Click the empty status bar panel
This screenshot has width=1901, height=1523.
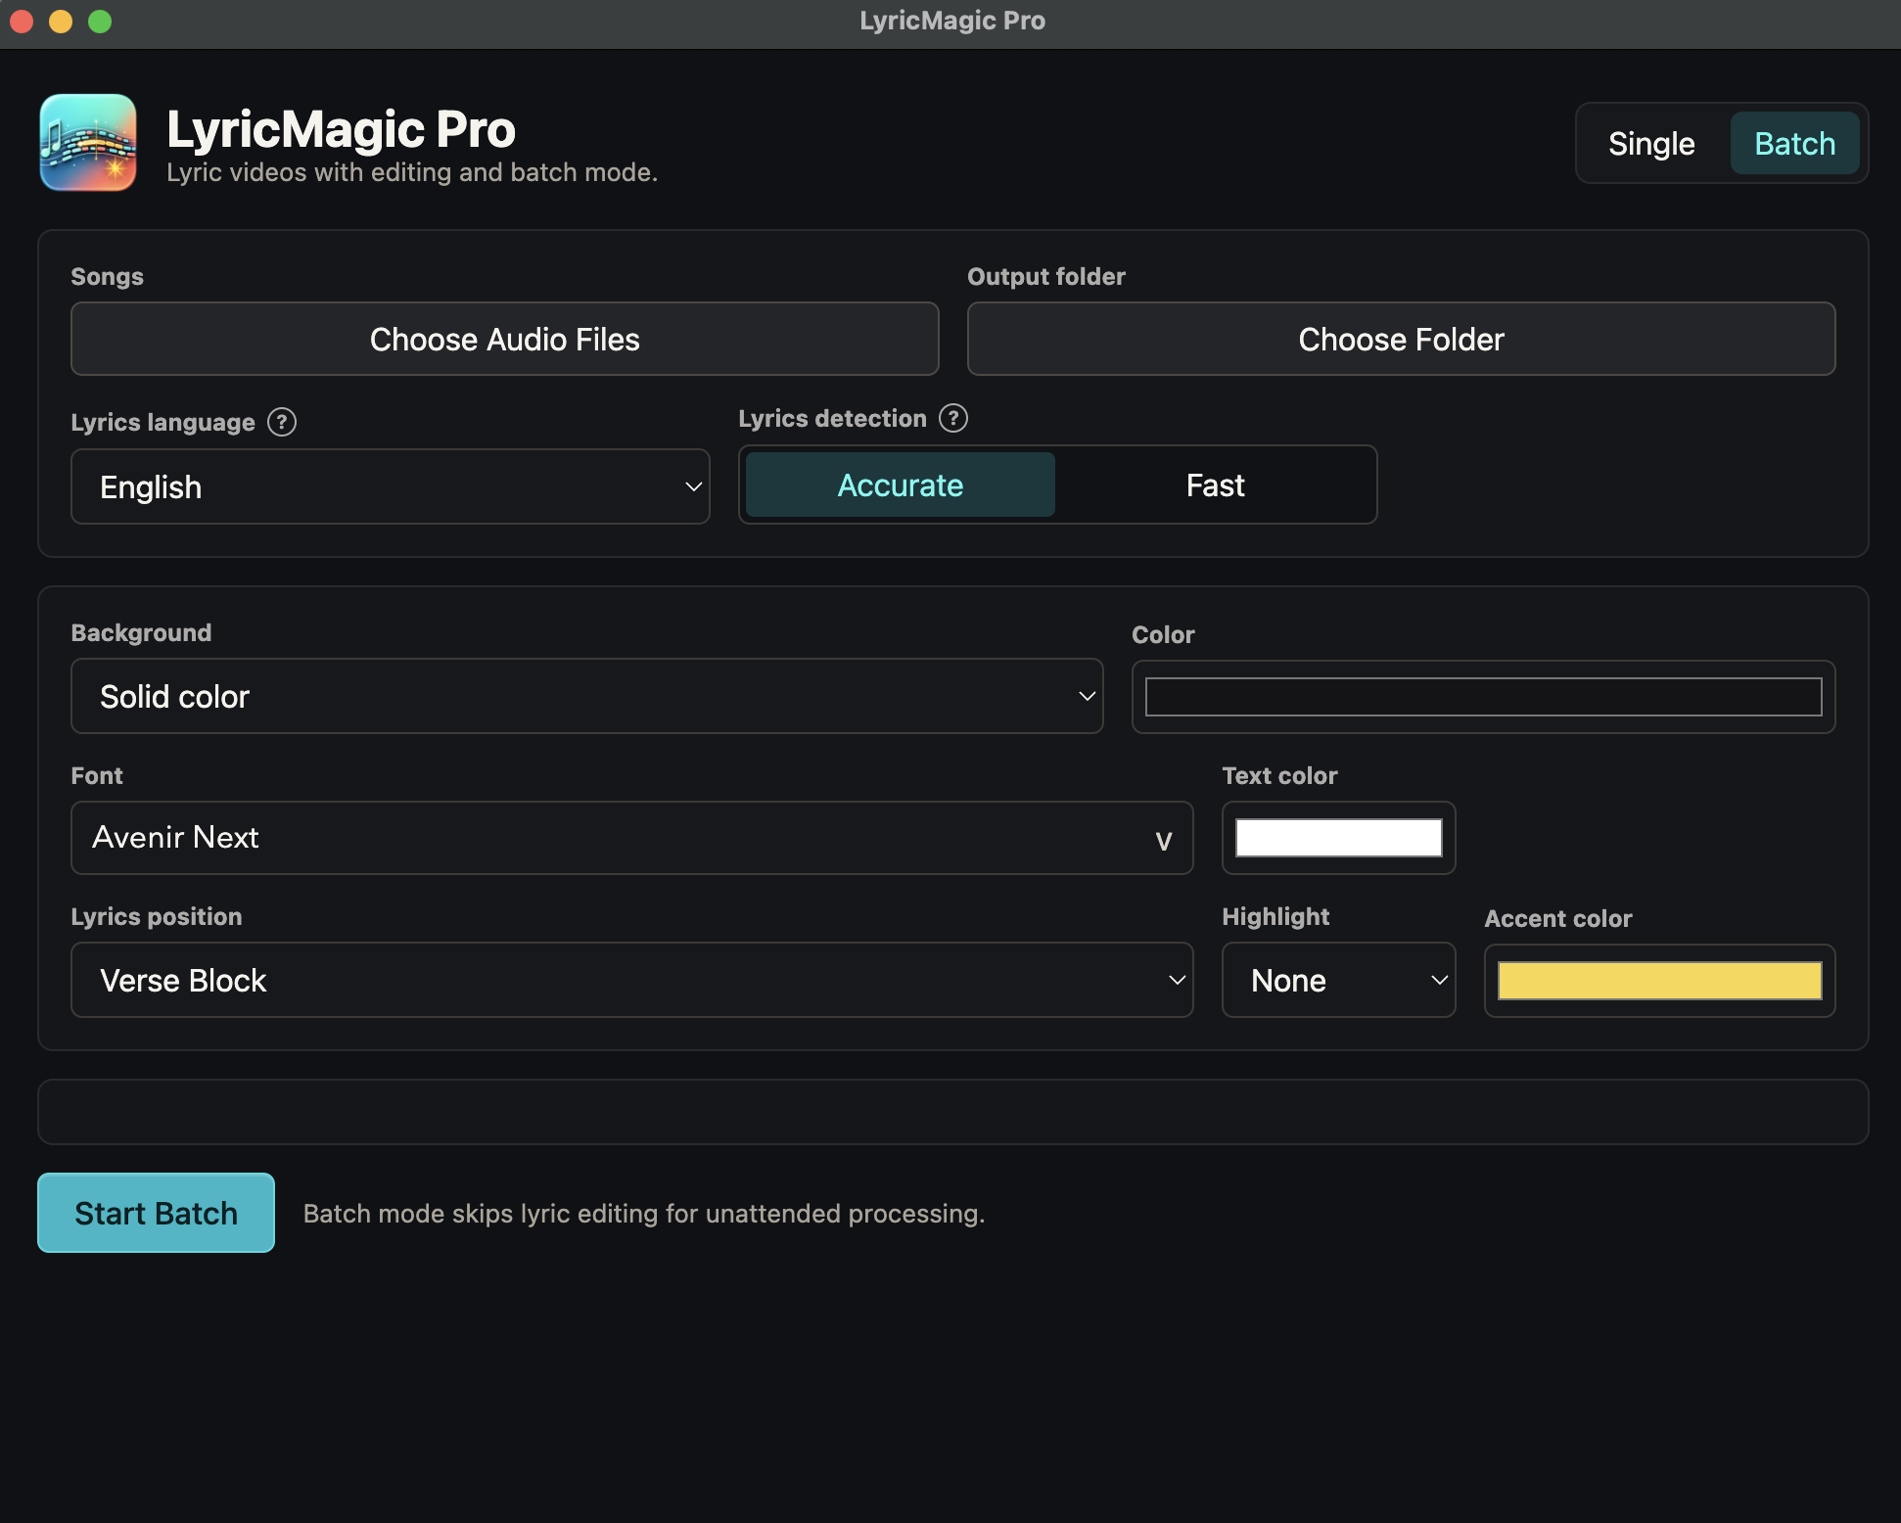(x=953, y=1112)
